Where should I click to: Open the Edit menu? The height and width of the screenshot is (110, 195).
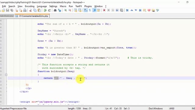[4, 6]
